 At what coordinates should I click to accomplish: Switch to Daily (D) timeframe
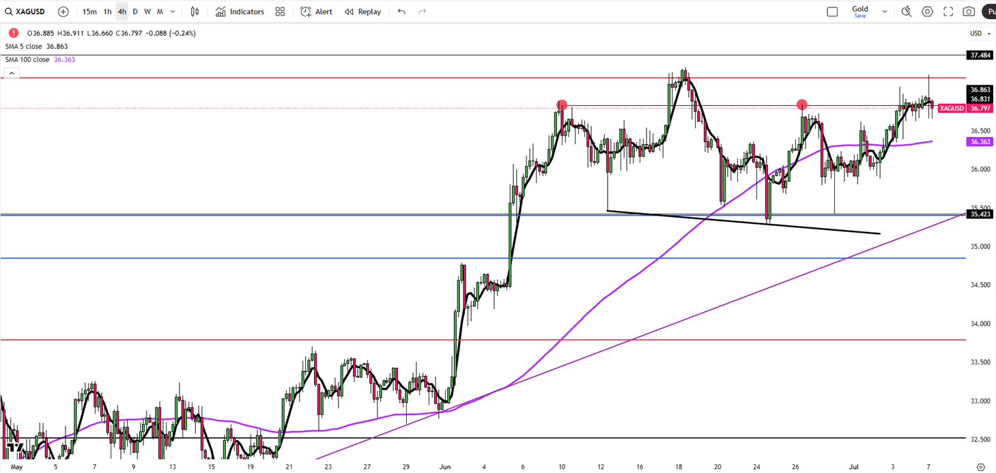[135, 12]
